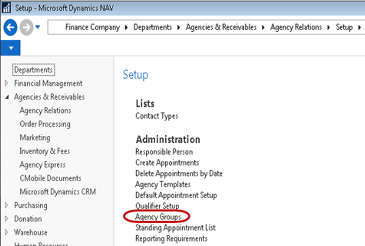Image resolution: width=365 pixels, height=246 pixels.
Task: Click Finance Company in the address bar
Action: (x=92, y=27)
